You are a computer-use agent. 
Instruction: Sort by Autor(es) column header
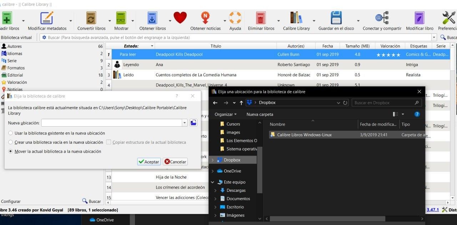[296, 46]
